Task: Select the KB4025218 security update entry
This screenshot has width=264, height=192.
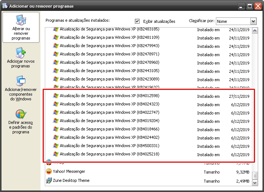Action: tap(149, 154)
